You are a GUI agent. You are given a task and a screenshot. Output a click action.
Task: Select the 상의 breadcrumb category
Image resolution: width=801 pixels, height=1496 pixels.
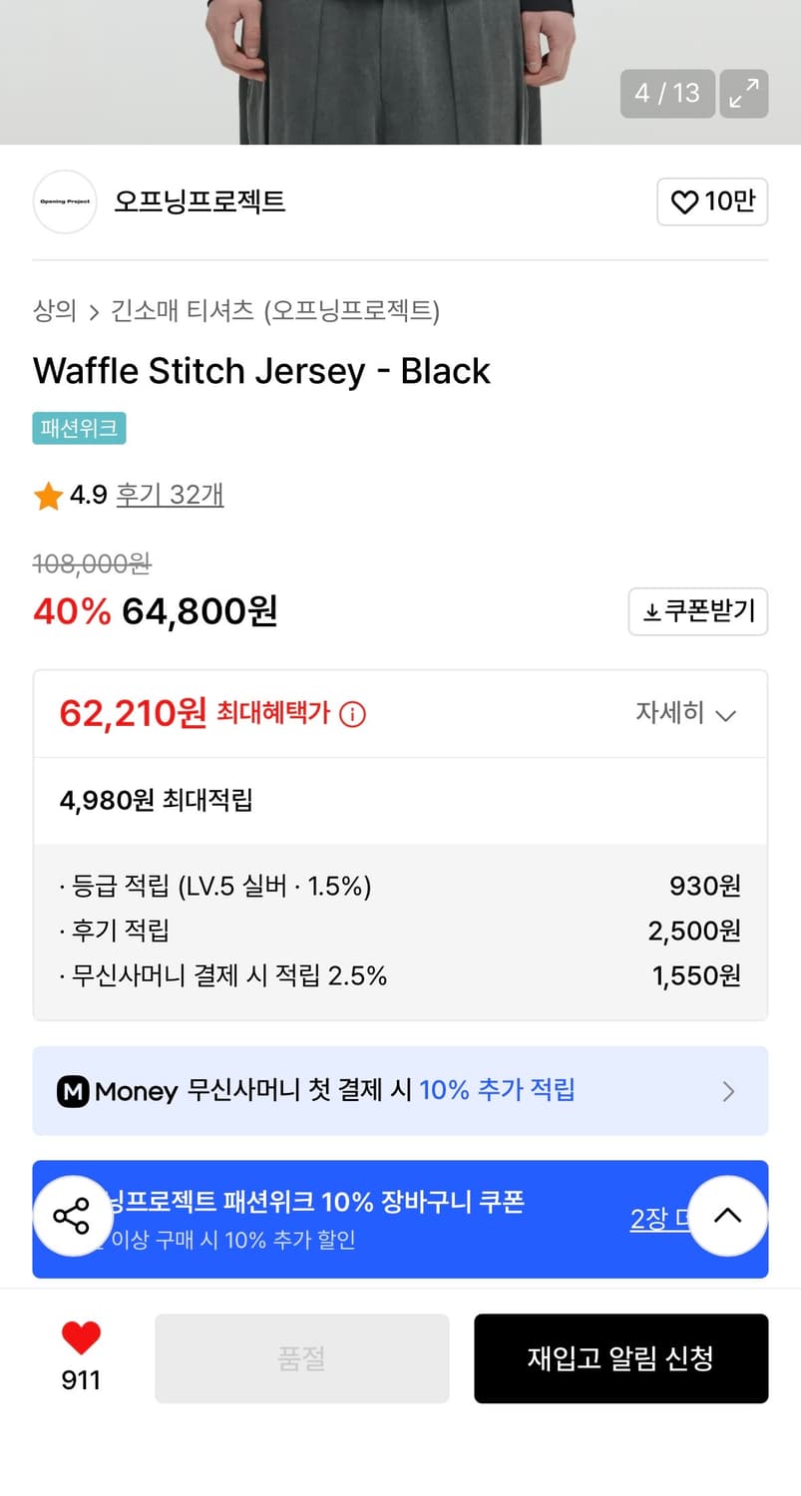[x=53, y=311]
